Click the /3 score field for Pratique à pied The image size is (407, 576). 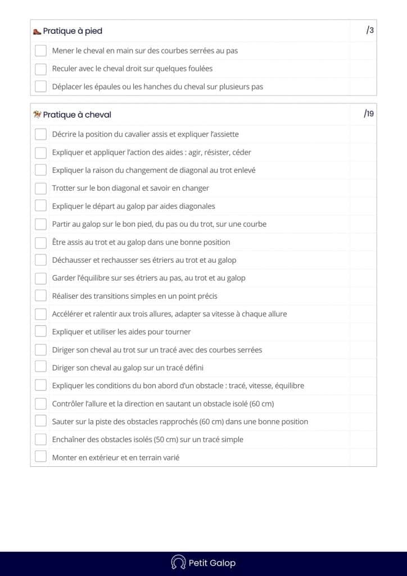[x=369, y=30]
